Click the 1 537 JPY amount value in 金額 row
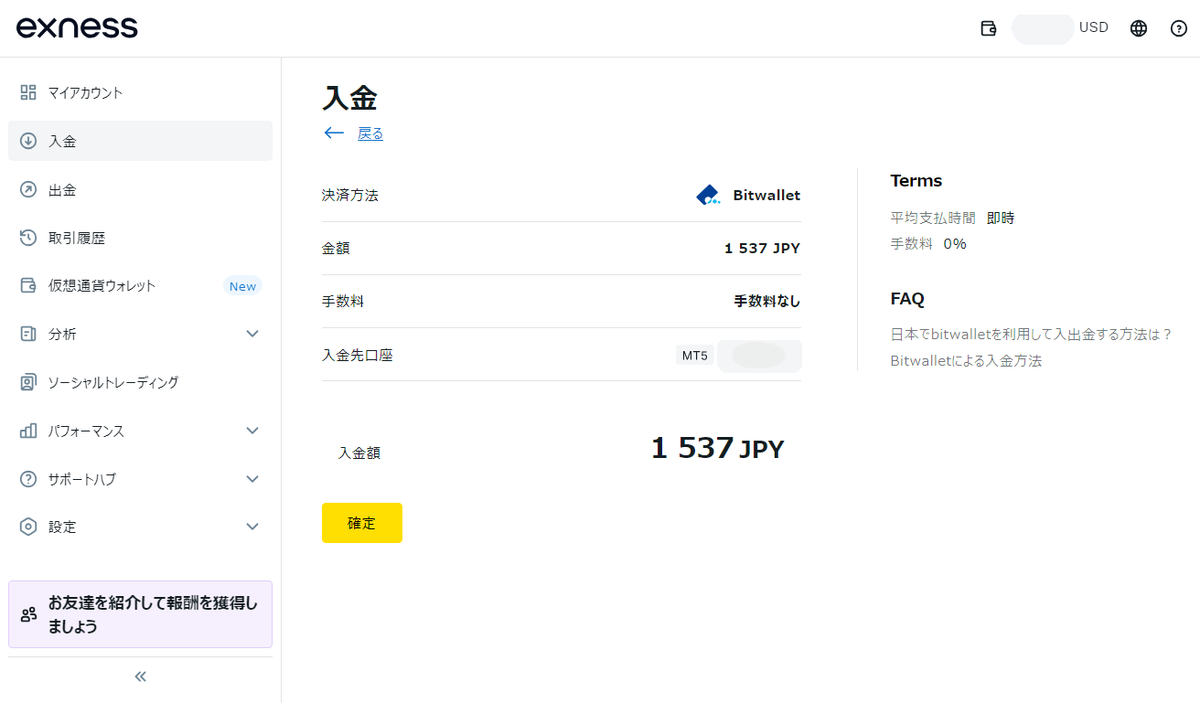This screenshot has height=703, width=1200. (x=762, y=248)
